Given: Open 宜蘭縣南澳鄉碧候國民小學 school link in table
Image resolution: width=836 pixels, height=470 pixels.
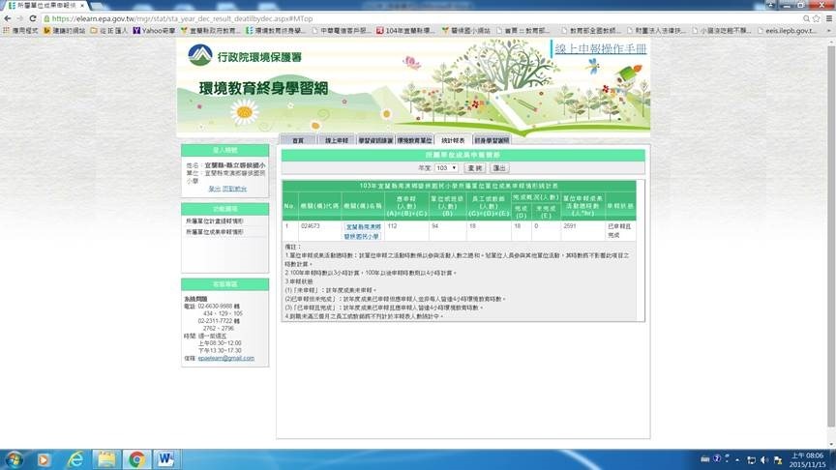Looking at the screenshot, I should pos(363,230).
